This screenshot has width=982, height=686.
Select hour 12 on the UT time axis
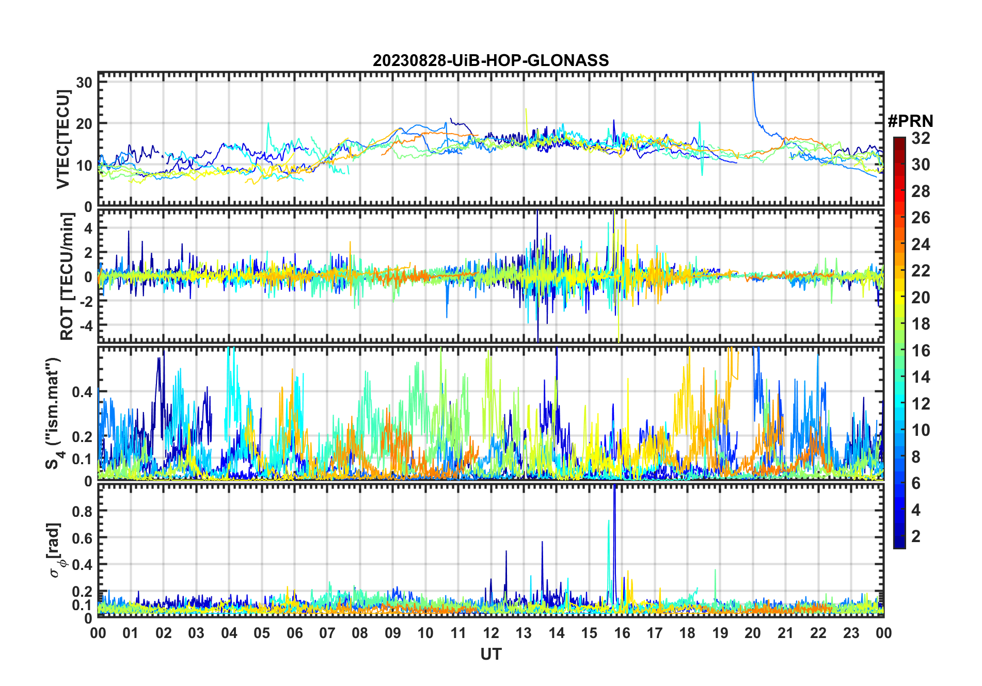(490, 633)
